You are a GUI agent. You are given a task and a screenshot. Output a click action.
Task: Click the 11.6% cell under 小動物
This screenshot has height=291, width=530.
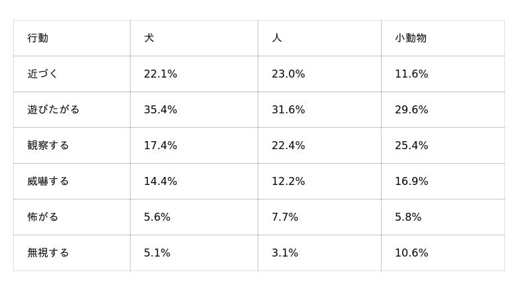click(411, 74)
